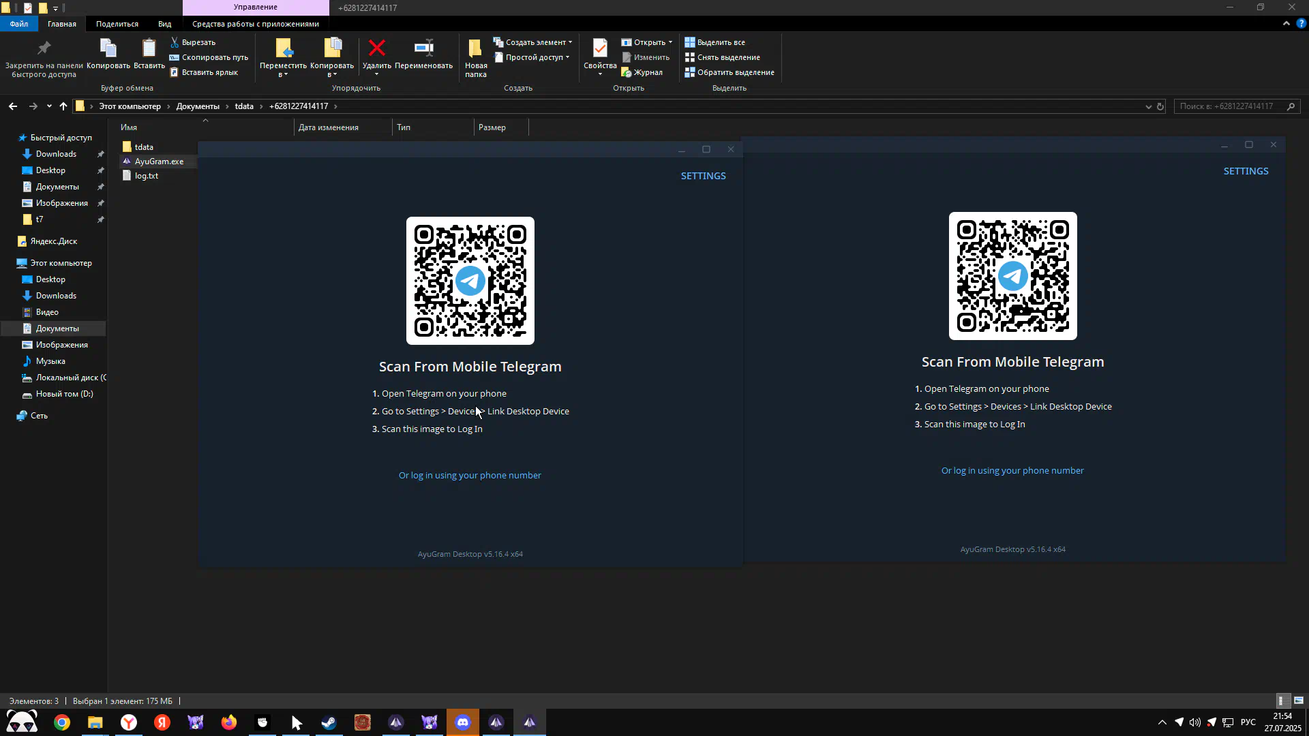1309x736 pixels.
Task: Click the Управление contextual tab
Action: pos(256,7)
